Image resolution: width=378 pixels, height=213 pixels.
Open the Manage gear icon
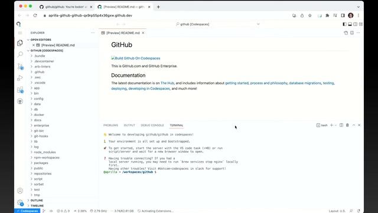pos(20,202)
